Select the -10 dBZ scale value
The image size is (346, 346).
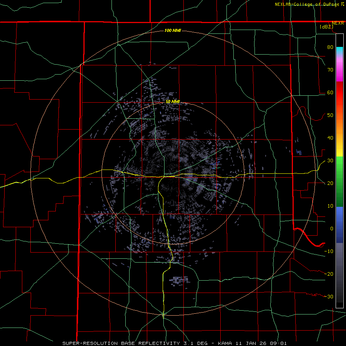click(329, 251)
